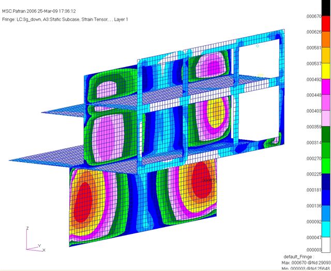Click the .000670 legend value label
The width and height of the screenshot is (331, 271).
tap(313, 16)
